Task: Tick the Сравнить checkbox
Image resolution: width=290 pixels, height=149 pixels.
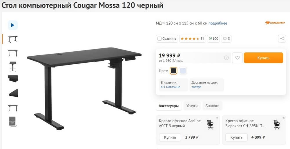Action: pyautogui.click(x=159, y=39)
